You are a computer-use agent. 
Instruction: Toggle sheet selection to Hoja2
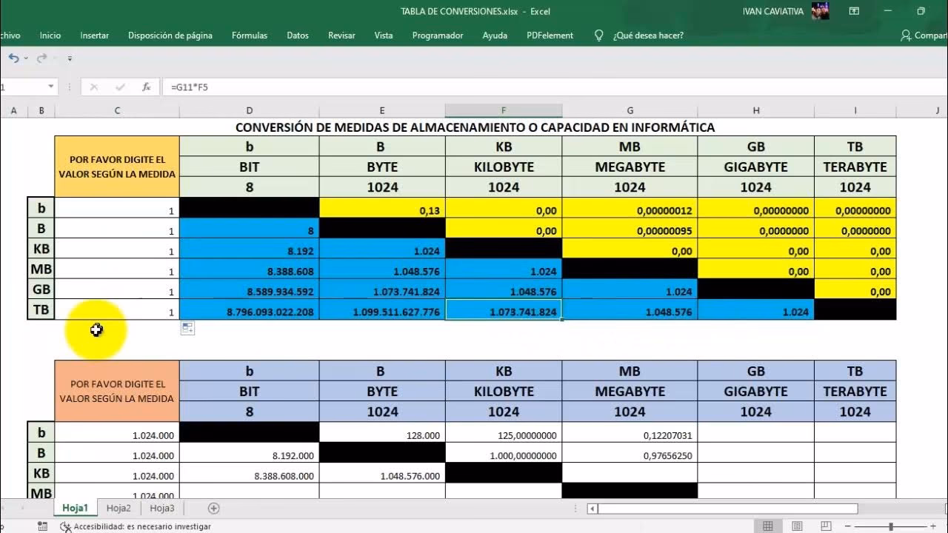pyautogui.click(x=118, y=508)
